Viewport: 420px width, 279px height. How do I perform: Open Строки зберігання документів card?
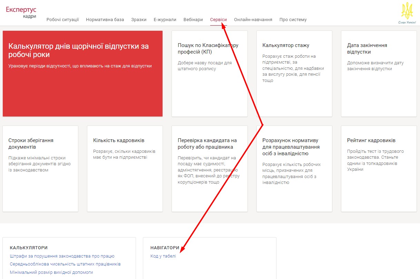tap(40, 168)
